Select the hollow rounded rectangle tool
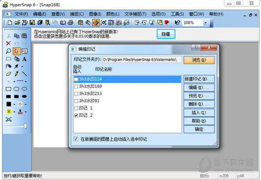This screenshot has height=180, width=261. pyautogui.click(x=17, y=89)
